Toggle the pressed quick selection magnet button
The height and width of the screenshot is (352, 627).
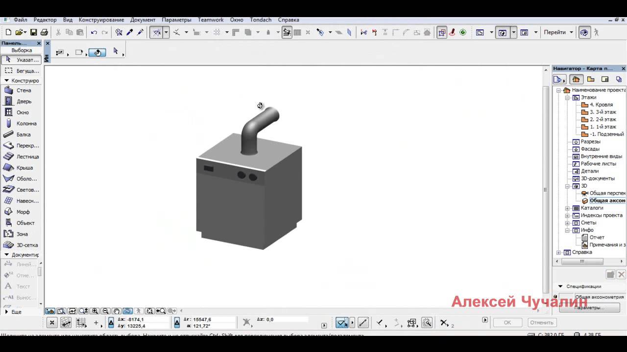coord(97,52)
